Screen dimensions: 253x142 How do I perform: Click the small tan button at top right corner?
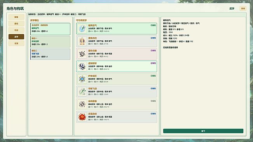243,9
